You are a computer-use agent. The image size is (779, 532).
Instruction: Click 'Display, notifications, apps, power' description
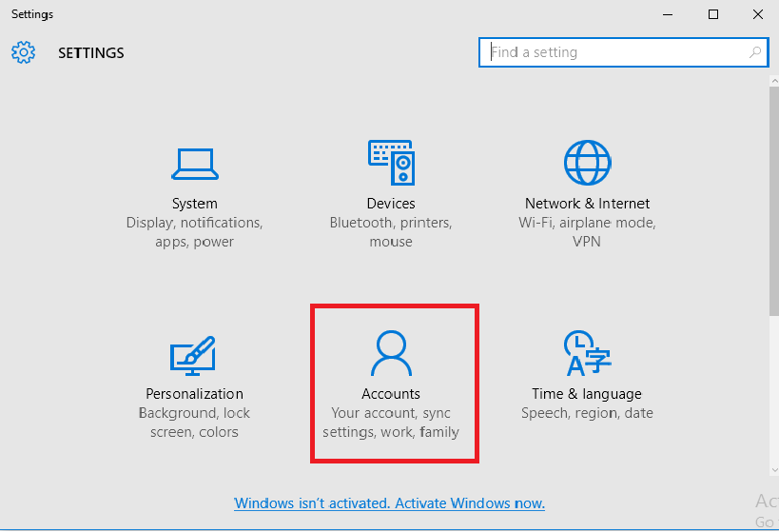194,232
